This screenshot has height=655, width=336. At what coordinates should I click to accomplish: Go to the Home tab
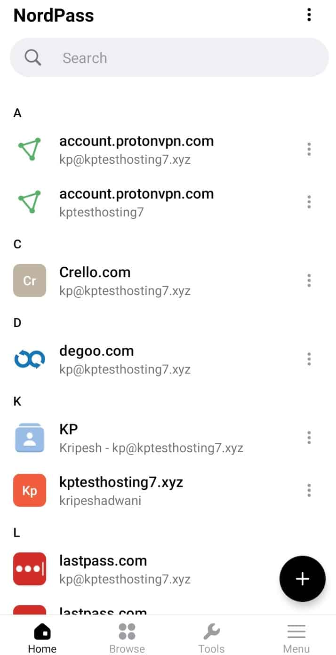pos(42,638)
